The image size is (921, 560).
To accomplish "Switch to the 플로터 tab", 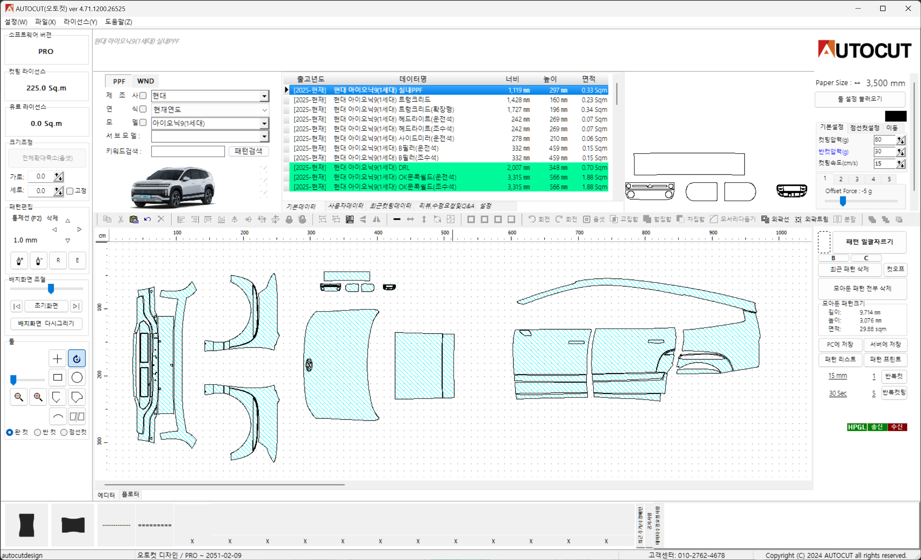I will click(130, 494).
